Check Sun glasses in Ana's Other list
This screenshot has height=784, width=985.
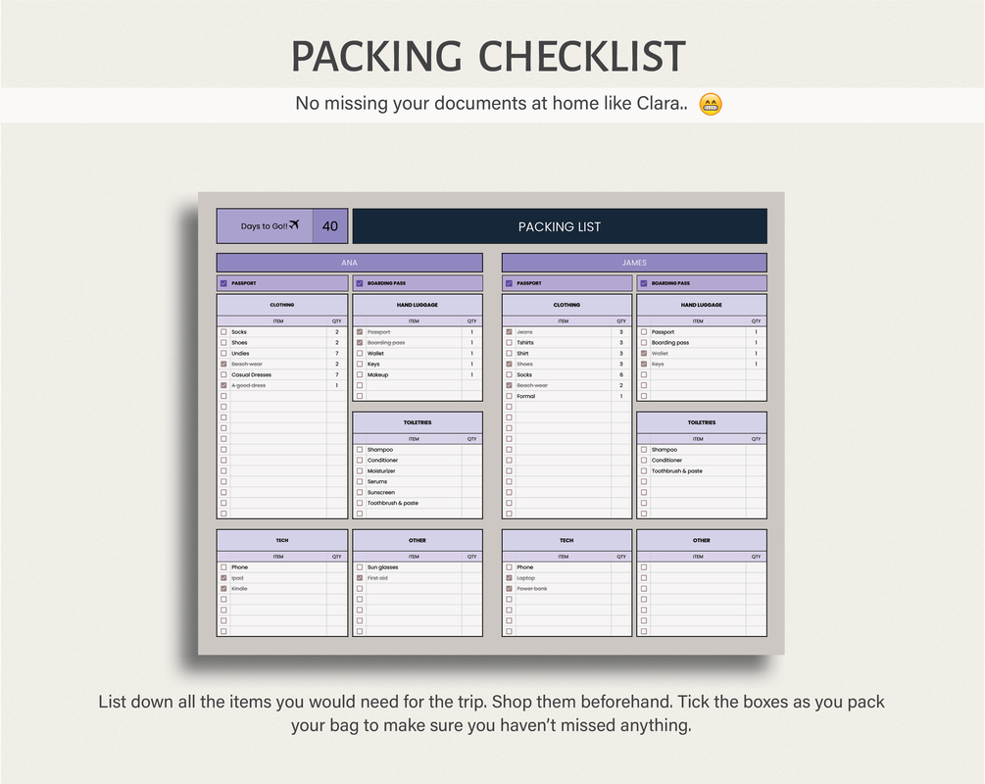[x=360, y=567]
